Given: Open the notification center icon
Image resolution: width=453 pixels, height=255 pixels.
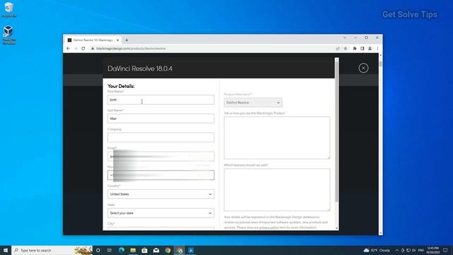Looking at the screenshot, I should tap(445, 250).
